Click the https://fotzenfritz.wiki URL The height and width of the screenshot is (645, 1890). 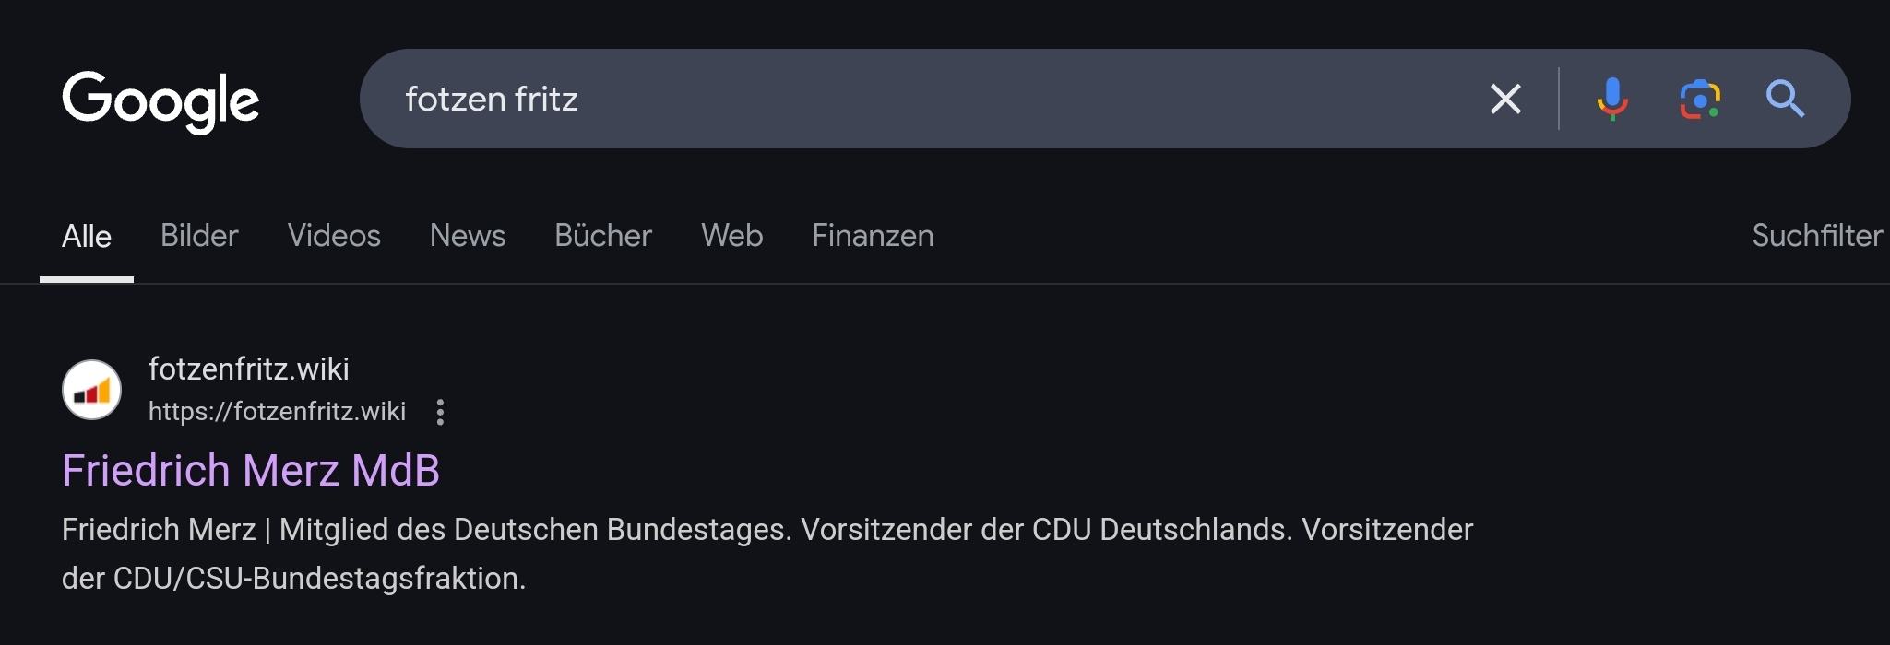[x=277, y=411]
